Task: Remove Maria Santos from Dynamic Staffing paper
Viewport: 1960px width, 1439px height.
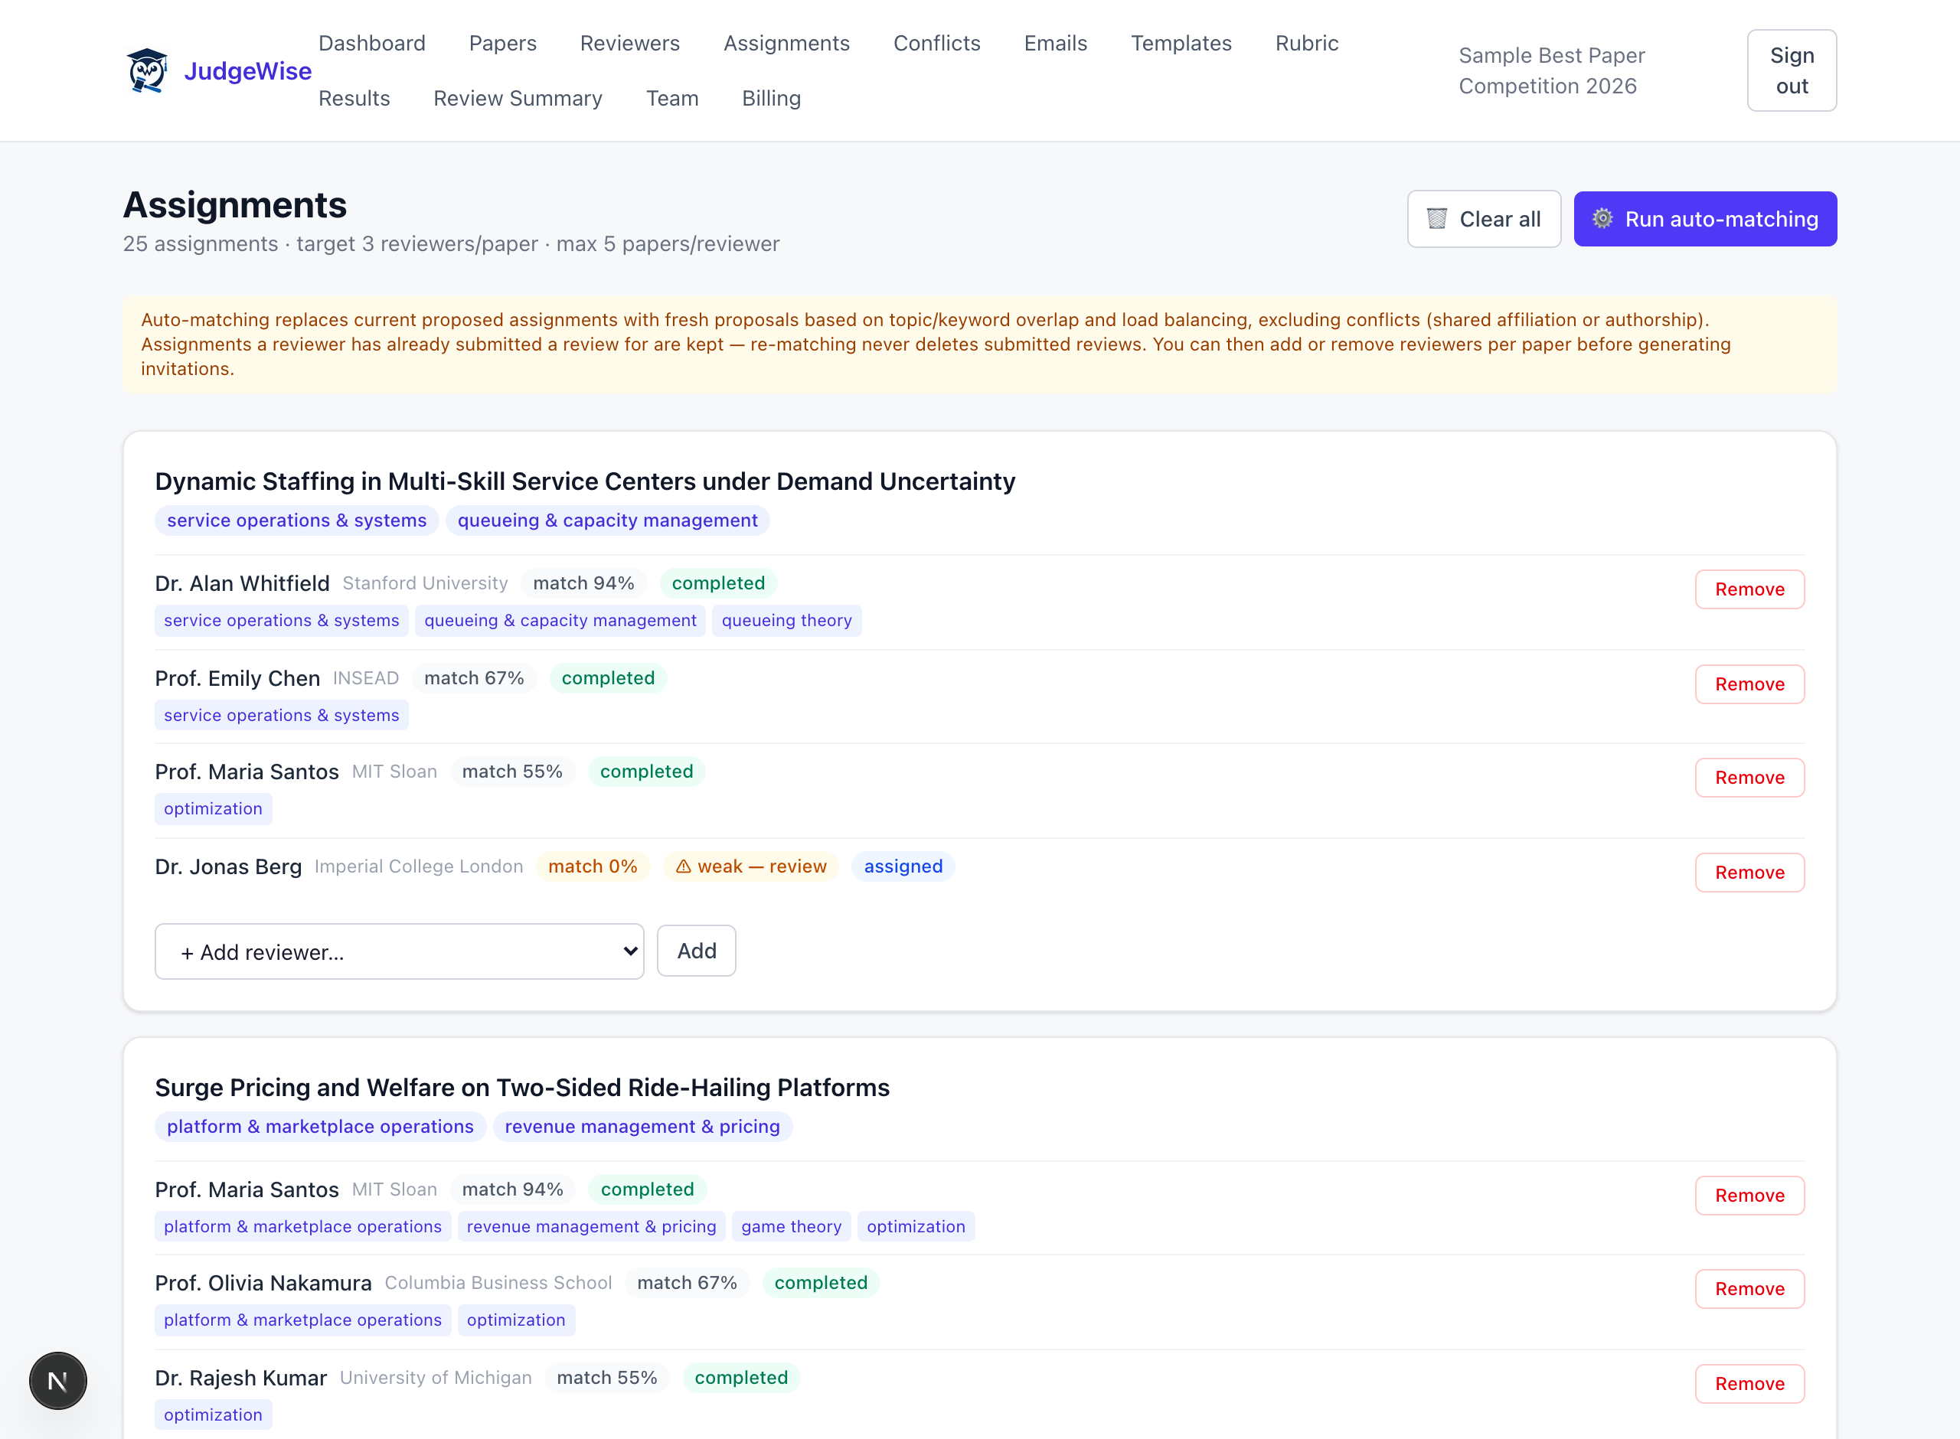Action: coord(1749,778)
